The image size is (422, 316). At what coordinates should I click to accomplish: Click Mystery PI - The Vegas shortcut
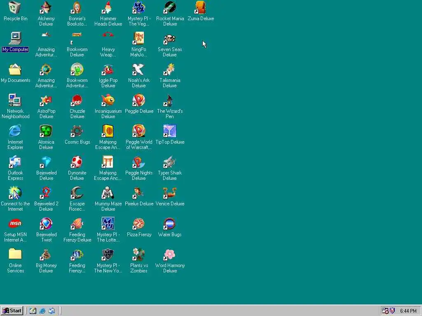(x=139, y=7)
